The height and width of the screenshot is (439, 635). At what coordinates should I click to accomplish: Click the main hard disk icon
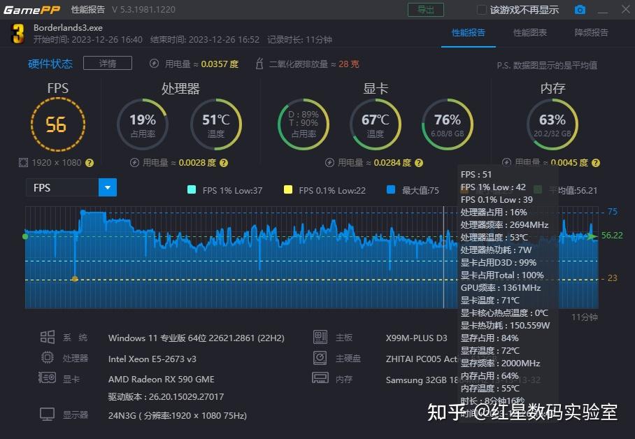(x=320, y=358)
